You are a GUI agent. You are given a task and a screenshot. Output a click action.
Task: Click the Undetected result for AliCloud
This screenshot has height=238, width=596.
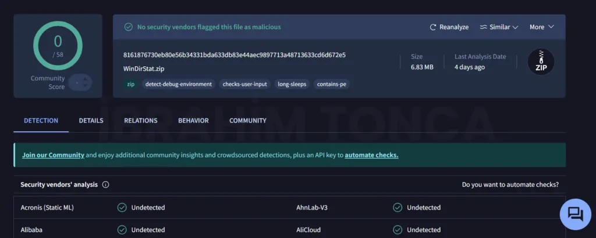point(424,230)
